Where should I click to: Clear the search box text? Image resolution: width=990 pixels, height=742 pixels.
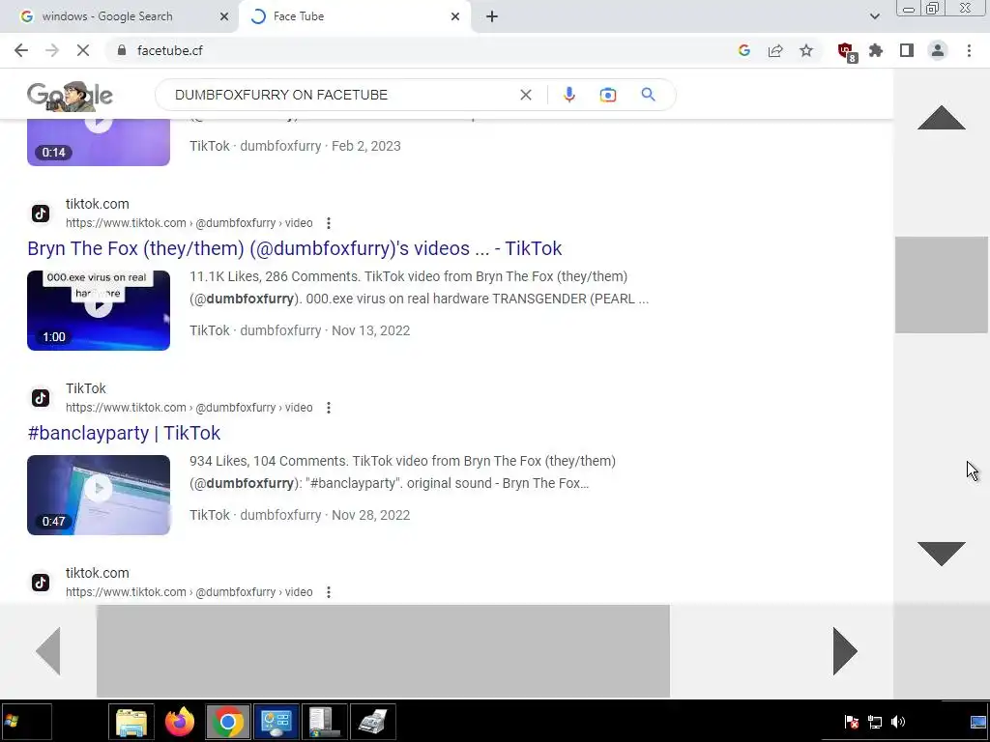[x=525, y=95]
